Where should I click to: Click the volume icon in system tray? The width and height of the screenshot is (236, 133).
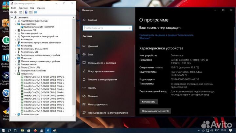pos(212,130)
